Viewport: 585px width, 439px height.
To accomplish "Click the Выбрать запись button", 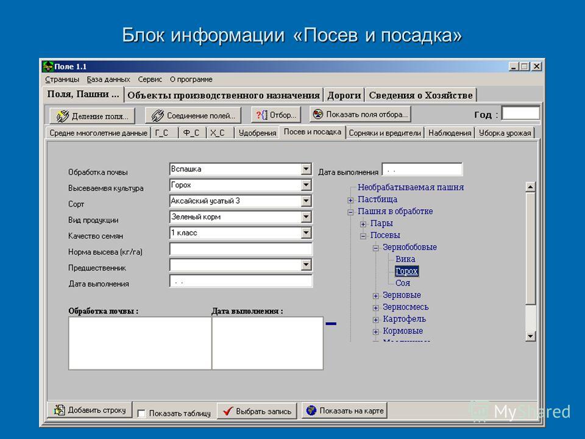I will click(257, 411).
